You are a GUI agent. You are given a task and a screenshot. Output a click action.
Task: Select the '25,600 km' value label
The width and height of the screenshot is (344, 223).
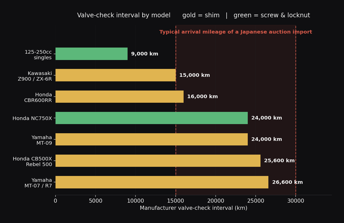pos(279,161)
